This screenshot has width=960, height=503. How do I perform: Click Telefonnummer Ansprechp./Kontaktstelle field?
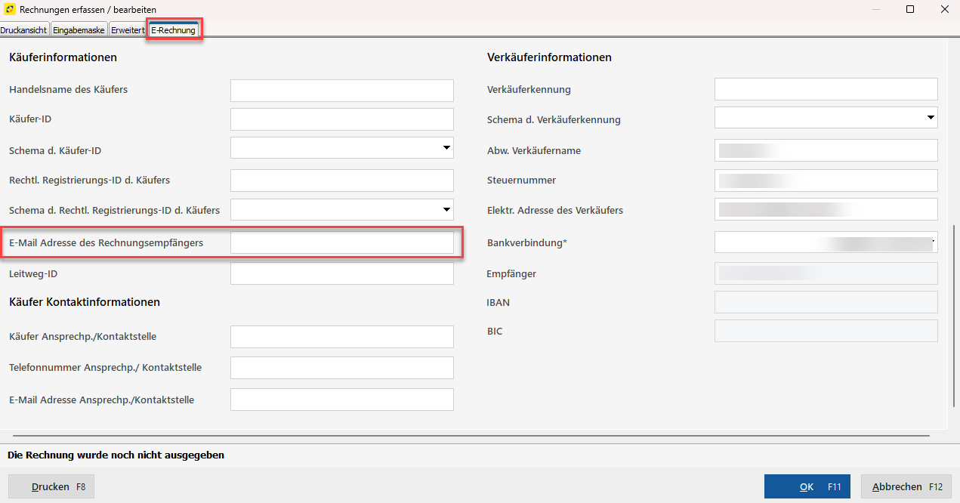[x=342, y=368]
